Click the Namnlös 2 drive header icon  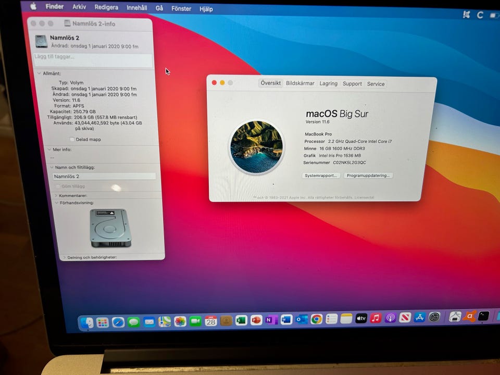pos(41,42)
